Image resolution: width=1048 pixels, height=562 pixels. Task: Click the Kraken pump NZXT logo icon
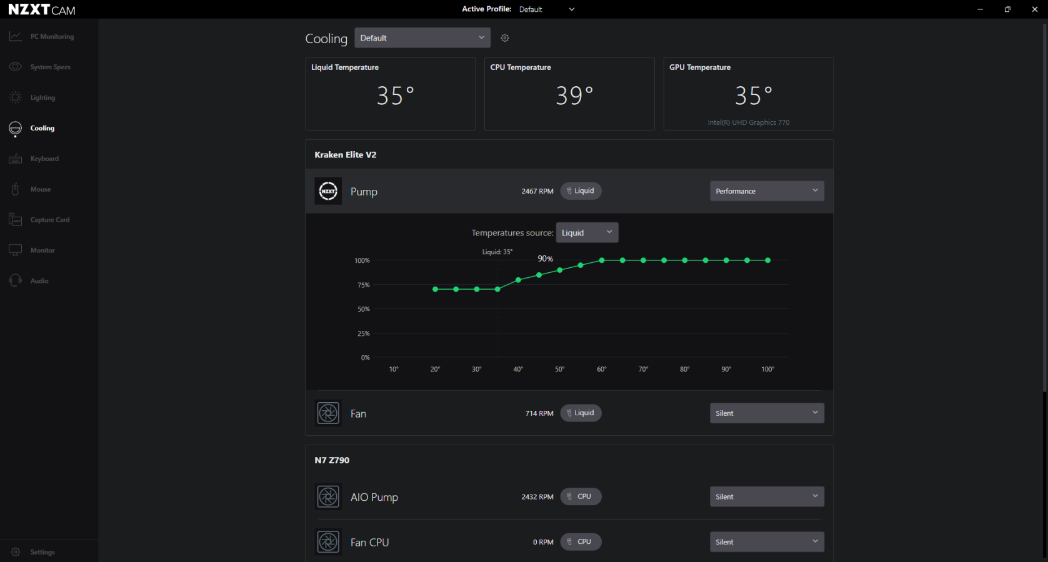(328, 191)
